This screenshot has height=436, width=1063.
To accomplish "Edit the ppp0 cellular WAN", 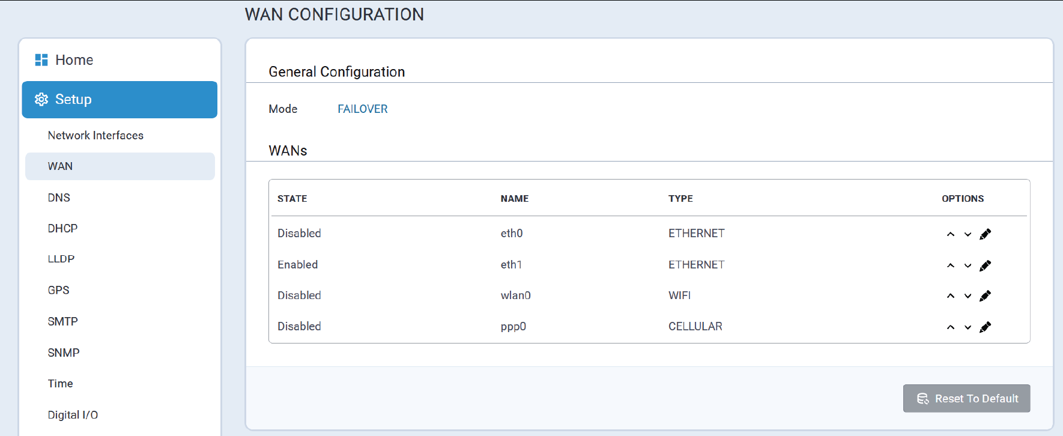I will pyautogui.click(x=985, y=327).
